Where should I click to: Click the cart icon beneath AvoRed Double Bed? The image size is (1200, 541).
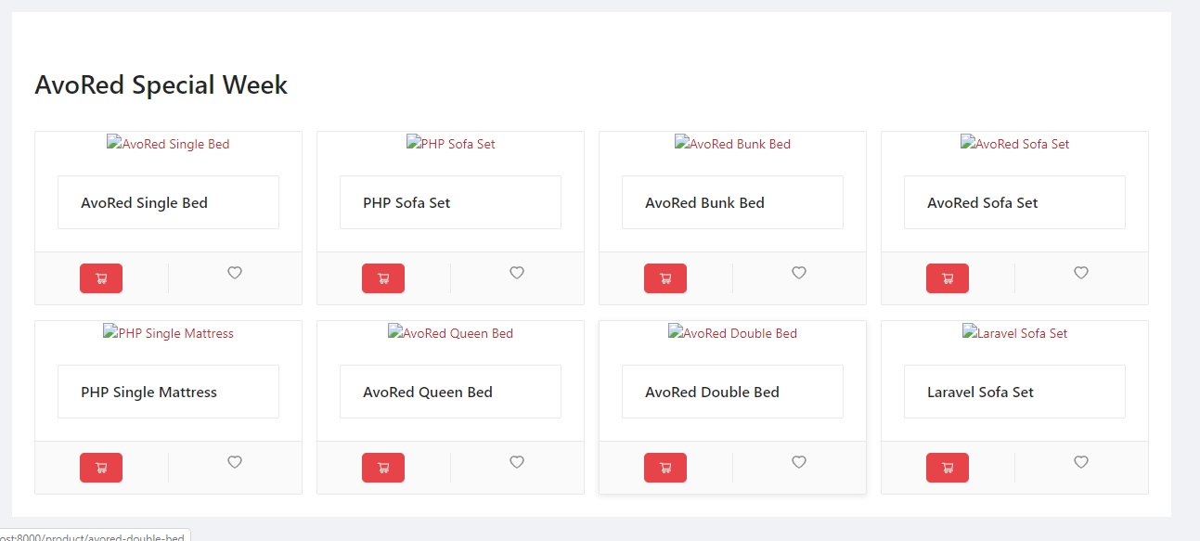pyautogui.click(x=665, y=467)
